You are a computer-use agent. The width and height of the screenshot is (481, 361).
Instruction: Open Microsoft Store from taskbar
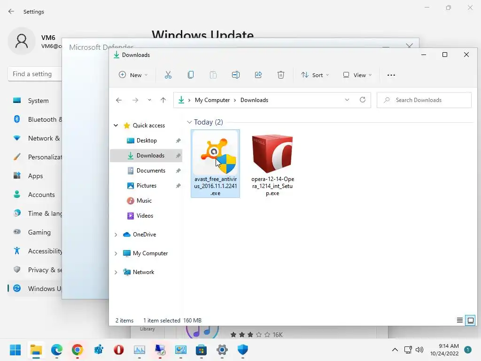click(201, 350)
